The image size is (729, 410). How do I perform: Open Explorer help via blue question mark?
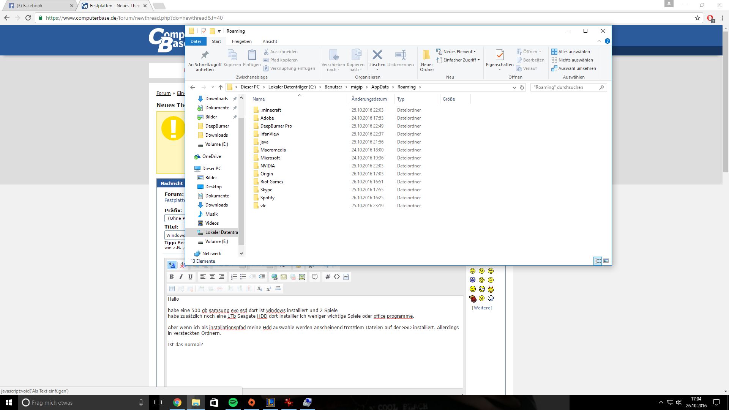(607, 41)
